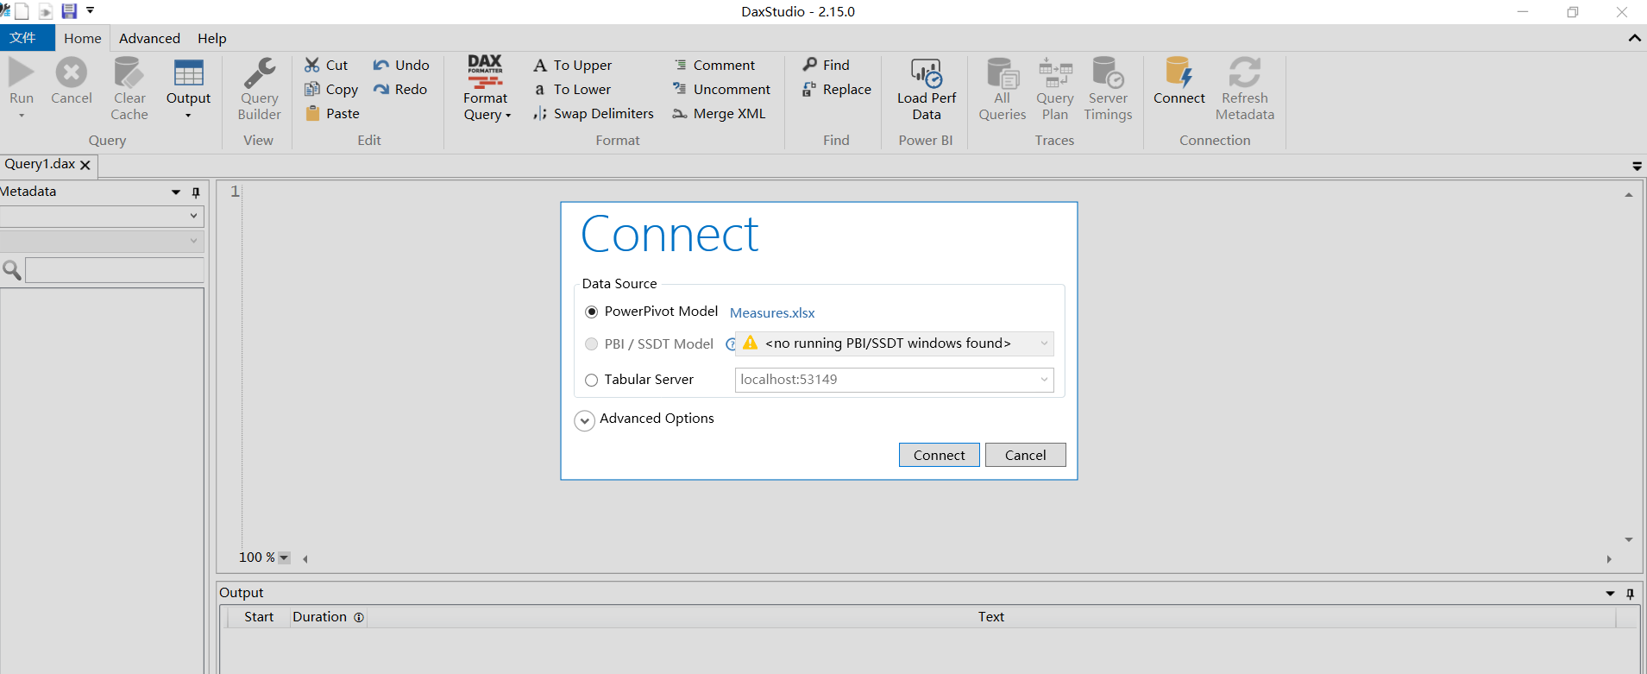Pin the Metadata panel
Viewport: 1647px width, 674px height.
(196, 192)
